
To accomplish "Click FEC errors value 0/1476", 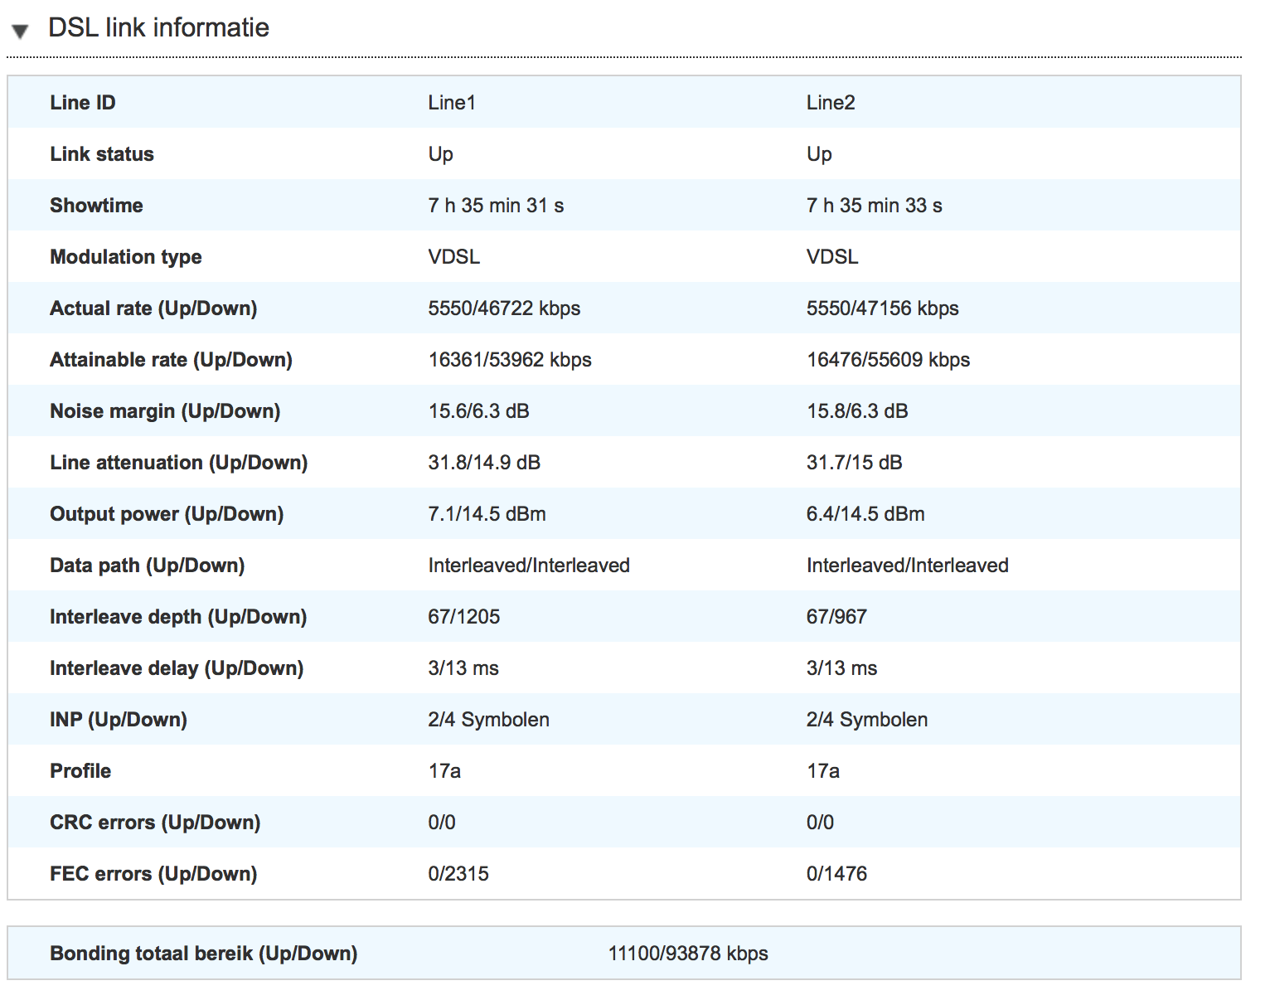I will click(x=836, y=874).
